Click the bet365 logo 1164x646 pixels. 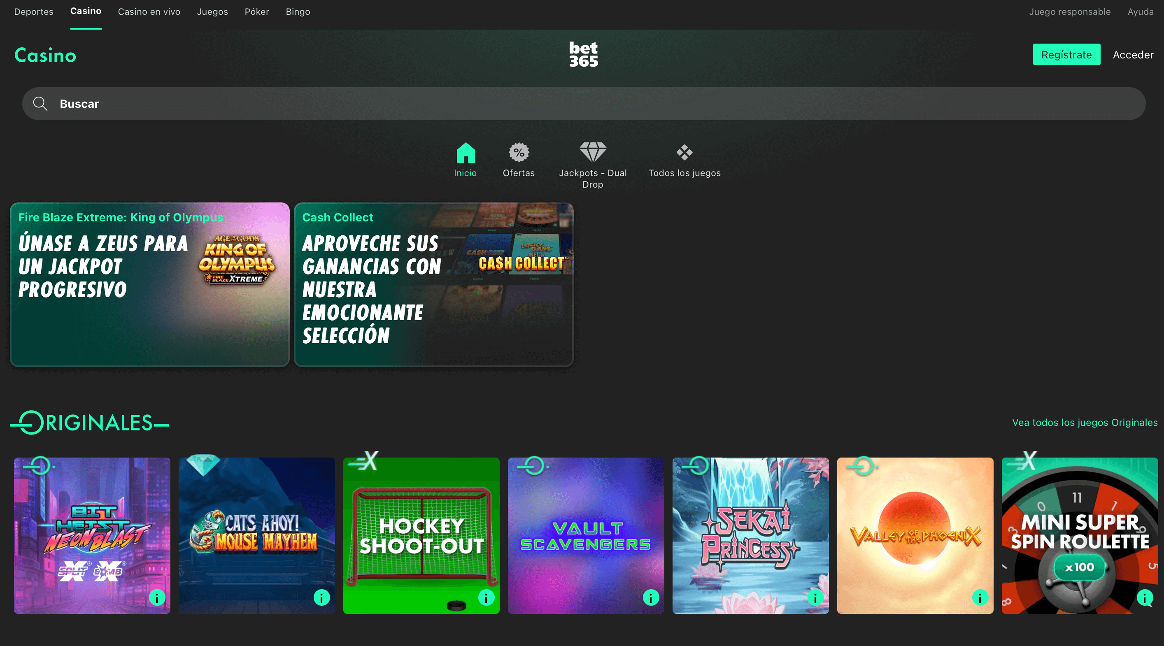583,54
